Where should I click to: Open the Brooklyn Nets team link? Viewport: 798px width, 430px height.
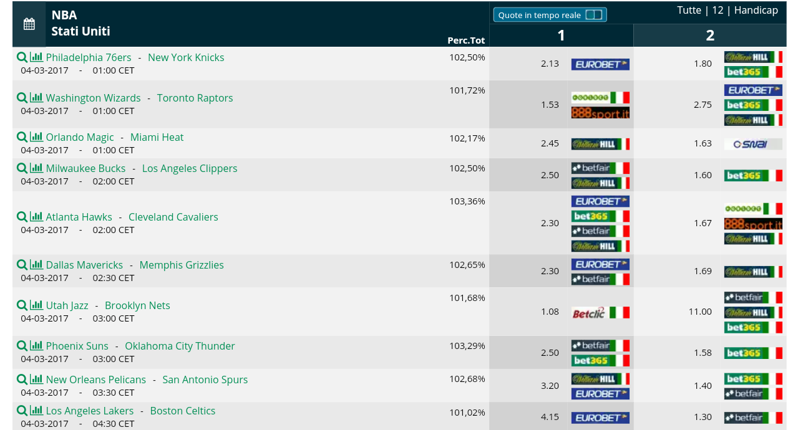click(x=137, y=305)
